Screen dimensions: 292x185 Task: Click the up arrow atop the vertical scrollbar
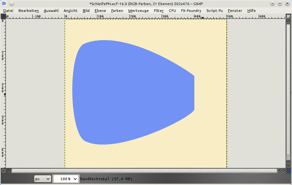pos(288,22)
